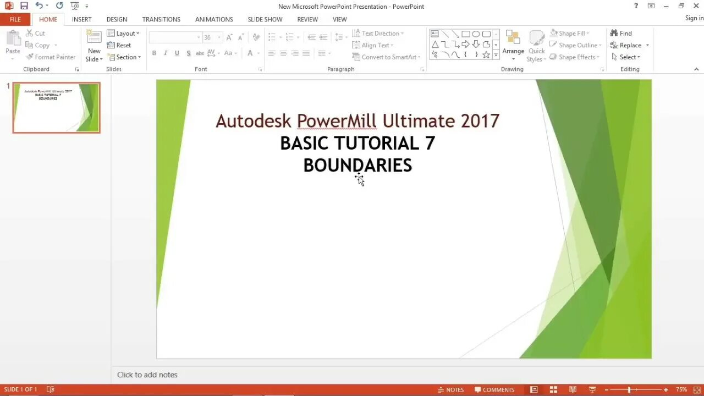Click the Undo arrow icon
The image size is (704, 396).
(x=39, y=6)
